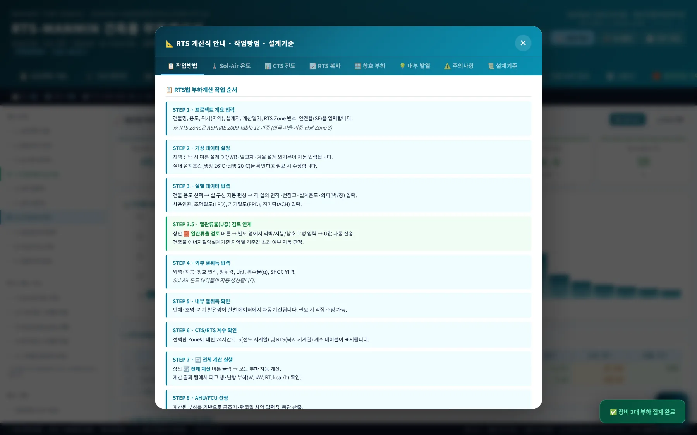Open the Sol-Air 온도 tab
Image resolution: width=697 pixels, height=435 pixels.
pyautogui.click(x=231, y=66)
